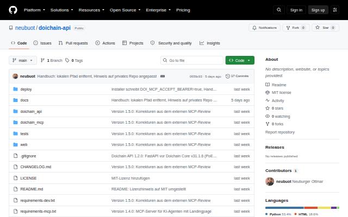Open the appearance settings icon in header

(x=335, y=10)
